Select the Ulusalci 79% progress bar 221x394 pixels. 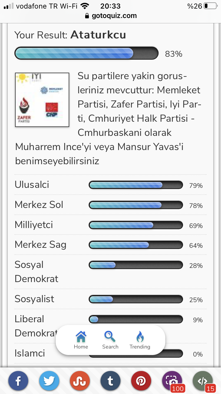point(136,185)
